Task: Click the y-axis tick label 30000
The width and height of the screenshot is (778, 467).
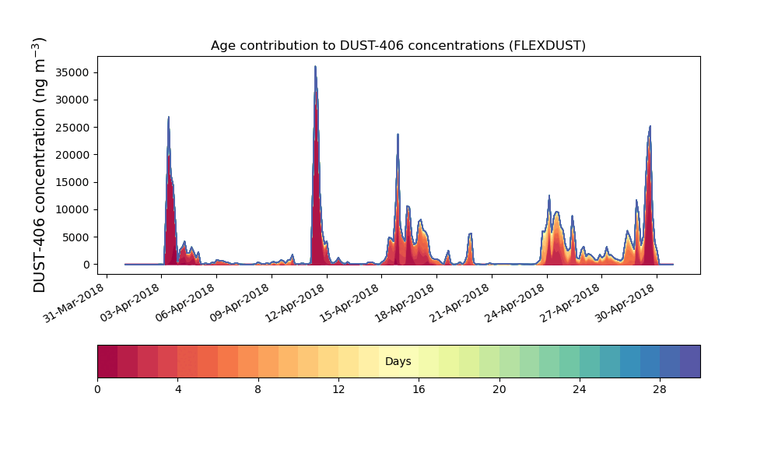Action: 72,100
